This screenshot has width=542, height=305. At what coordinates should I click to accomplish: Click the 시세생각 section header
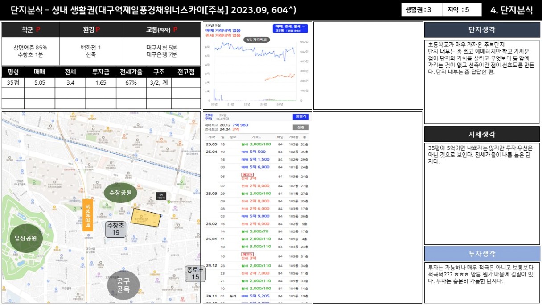482,134
